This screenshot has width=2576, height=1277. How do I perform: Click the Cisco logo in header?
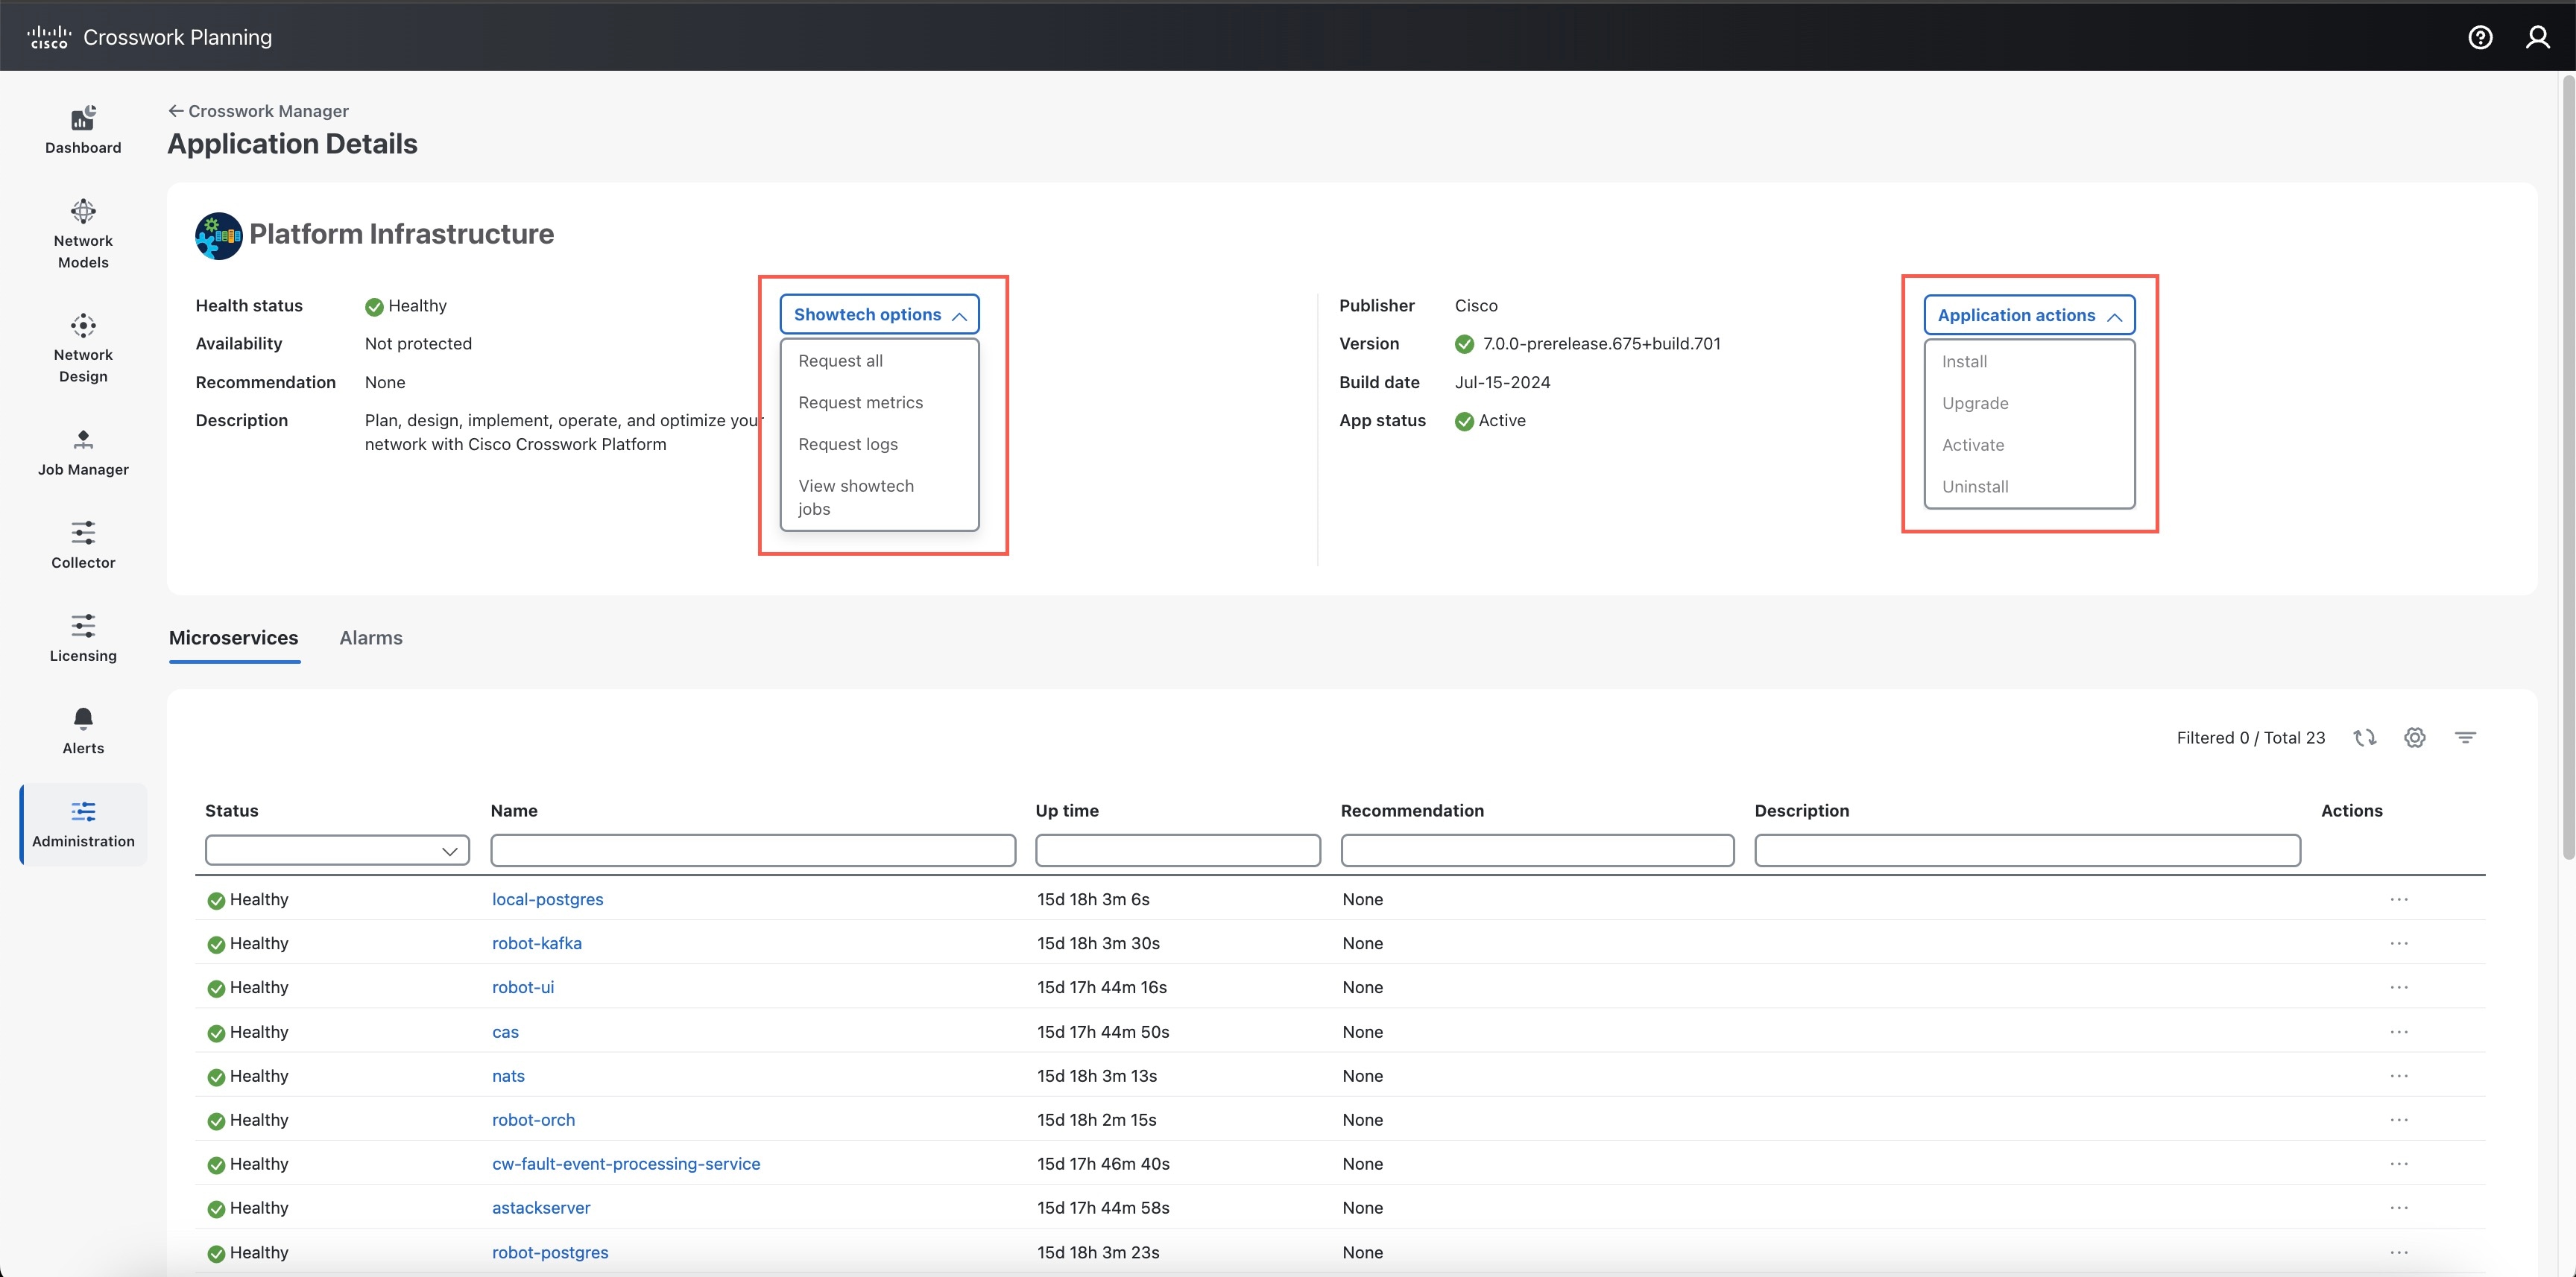coord(49,37)
